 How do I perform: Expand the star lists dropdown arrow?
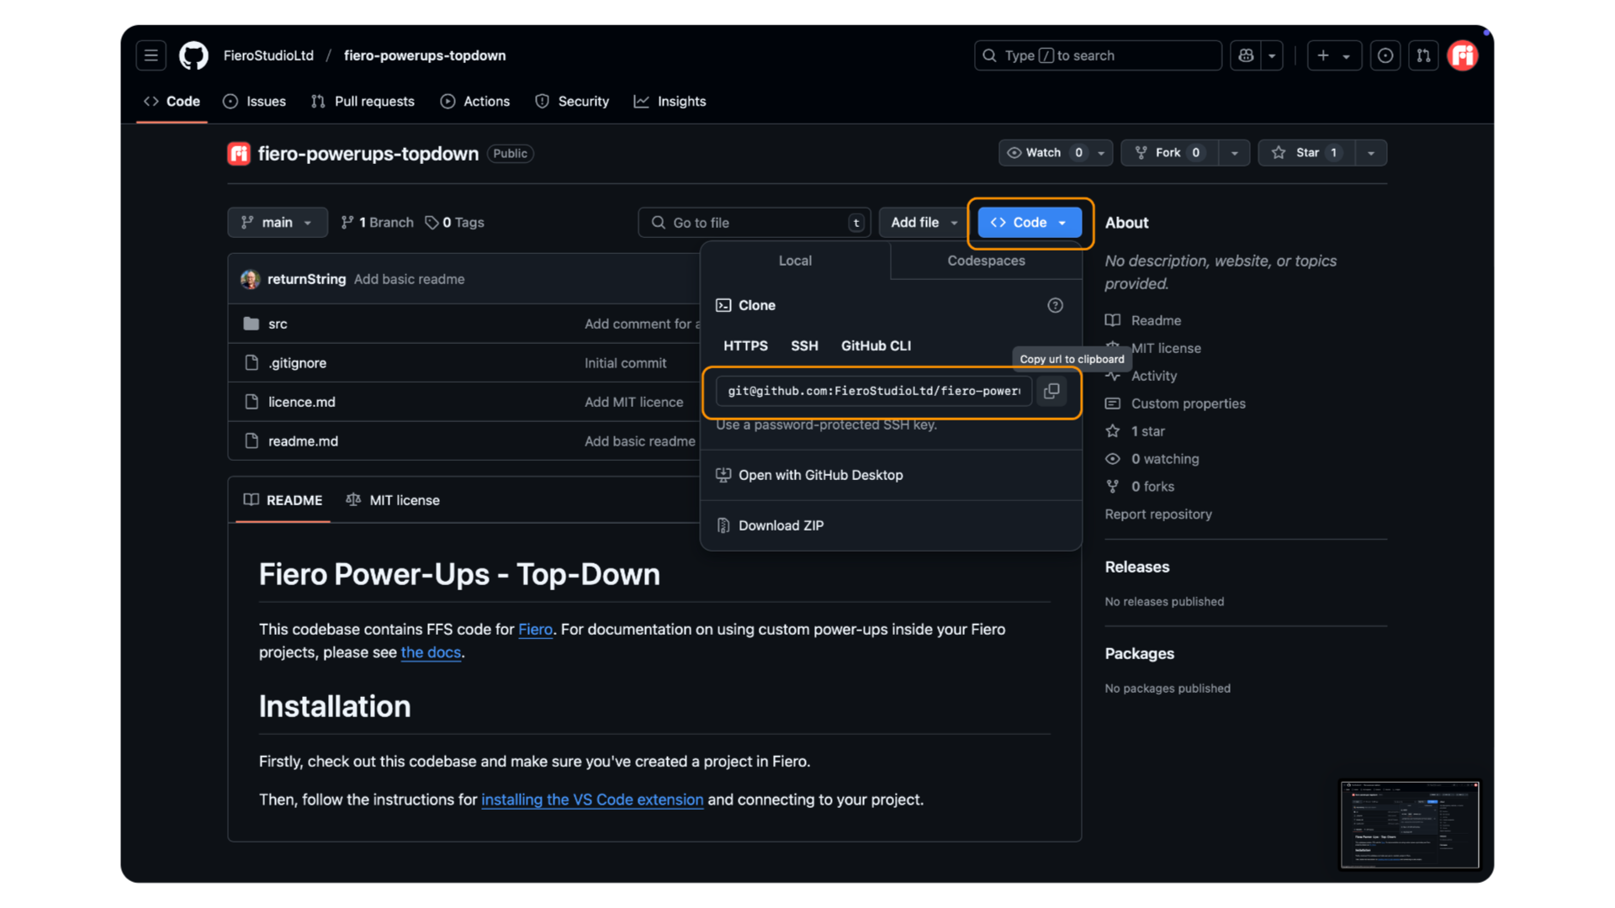point(1371,152)
